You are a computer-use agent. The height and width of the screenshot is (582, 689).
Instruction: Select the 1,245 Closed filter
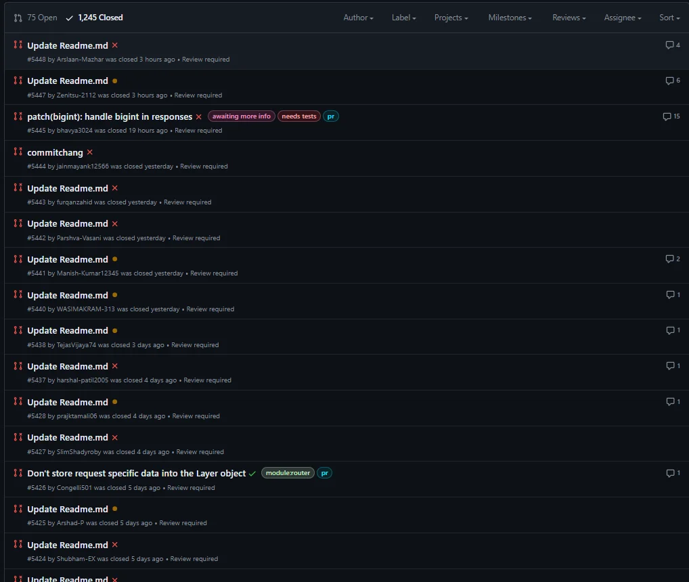[94, 18]
